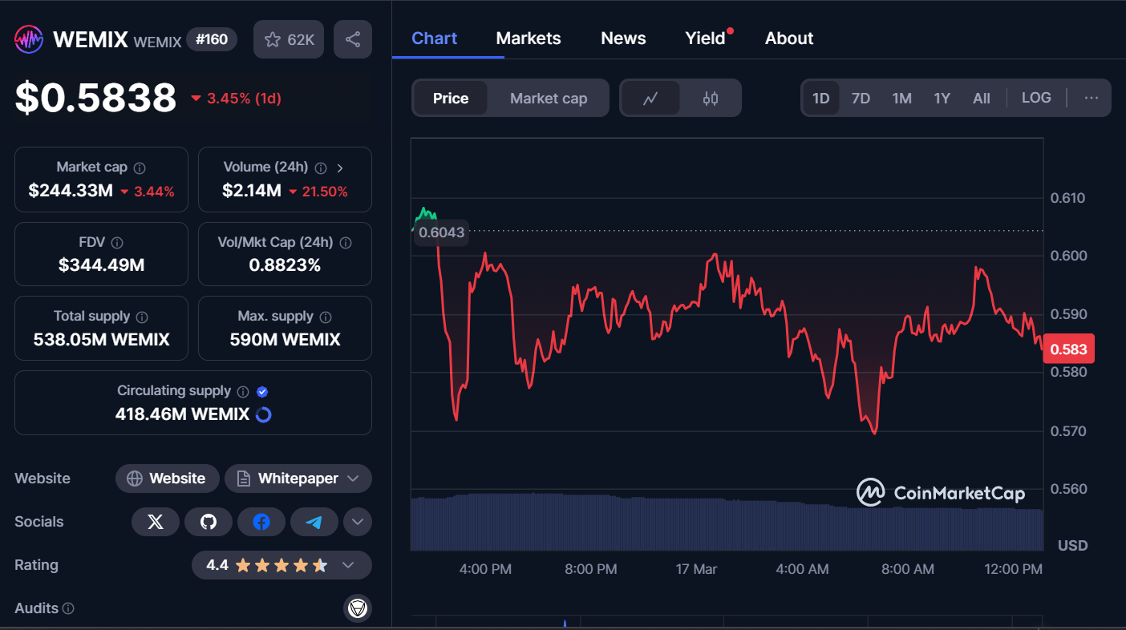This screenshot has height=630, width=1126.
Task: Open the CertiK audit badge icon
Action: [358, 608]
